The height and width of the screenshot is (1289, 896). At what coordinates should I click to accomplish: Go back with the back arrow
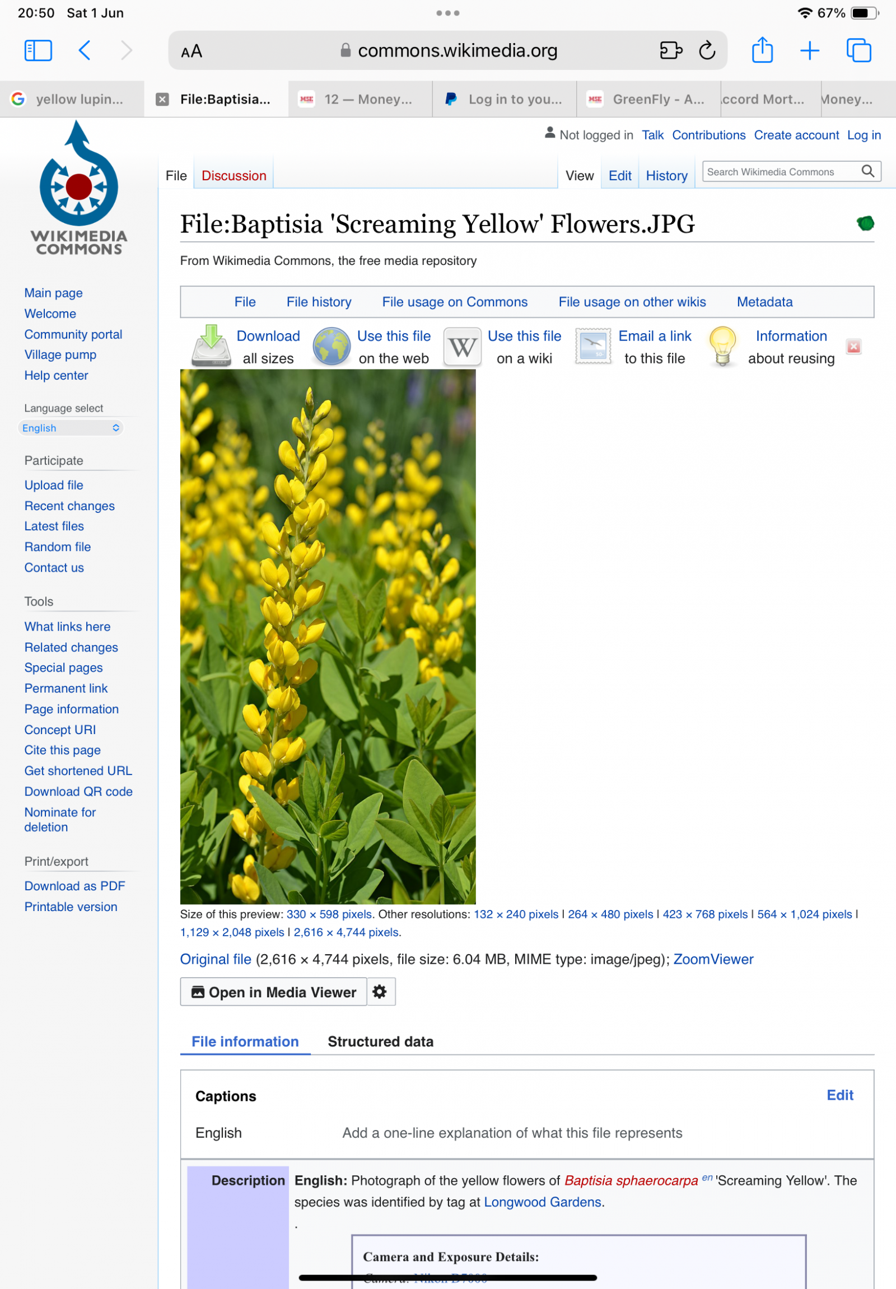[85, 50]
